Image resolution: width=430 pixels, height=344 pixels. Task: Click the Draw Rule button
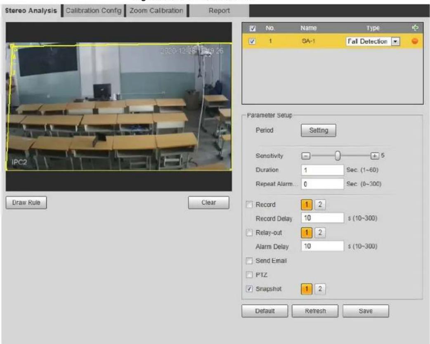point(26,203)
